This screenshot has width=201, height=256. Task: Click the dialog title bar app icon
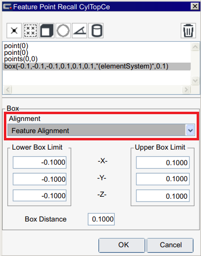coord(7,7)
